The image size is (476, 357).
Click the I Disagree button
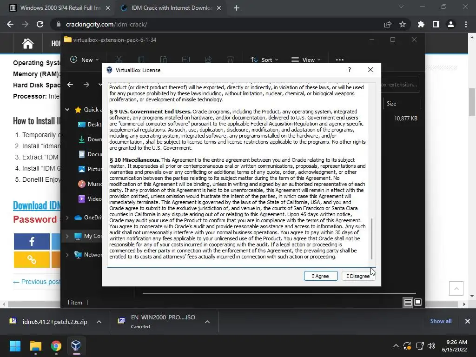358,276
